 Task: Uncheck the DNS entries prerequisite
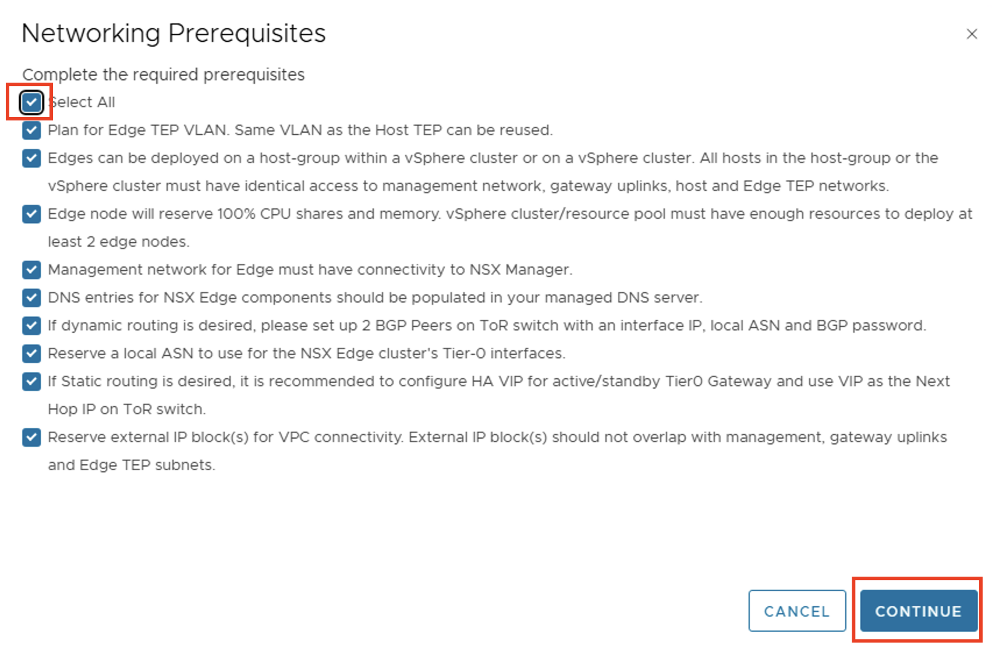[x=31, y=297]
